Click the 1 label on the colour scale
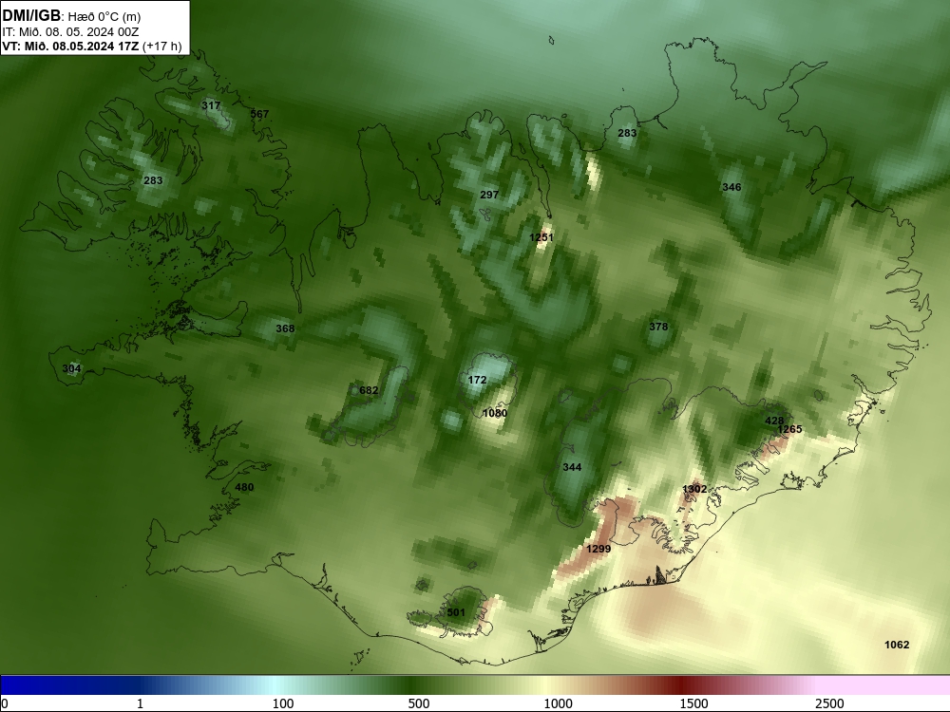950x712 pixels. 140,703
